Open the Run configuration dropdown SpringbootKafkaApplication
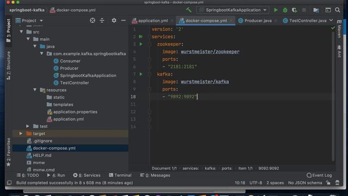Image resolution: width=348 pixels, height=196 pixels. tap(233, 10)
